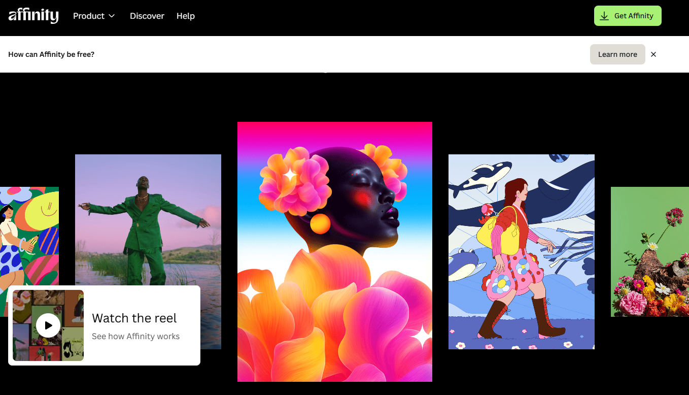
Task: Click the Learn more button
Action: 617,54
